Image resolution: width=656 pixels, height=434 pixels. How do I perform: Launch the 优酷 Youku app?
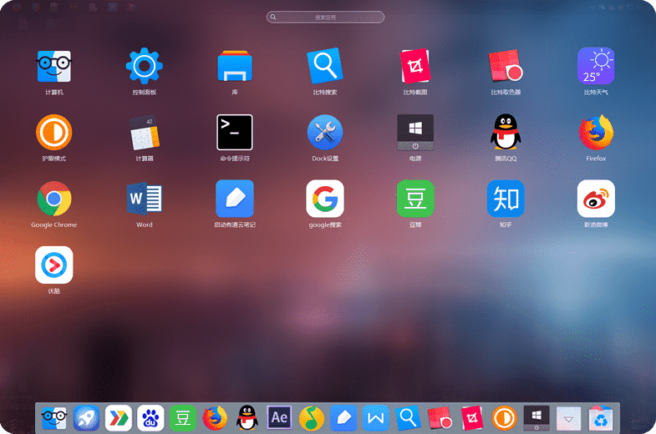(x=54, y=265)
